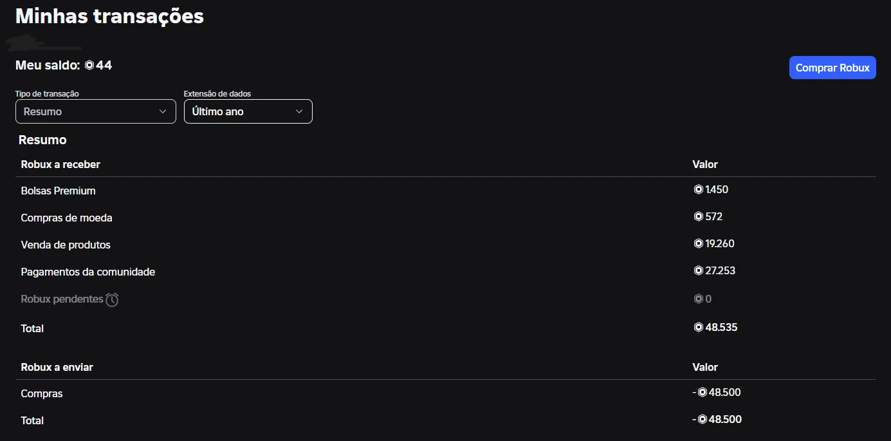Click Robux icon beside the 48.535 total
The image size is (891, 441).
(x=698, y=327)
